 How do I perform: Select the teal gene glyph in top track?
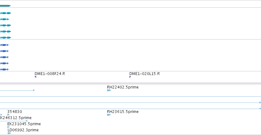point(5,6)
